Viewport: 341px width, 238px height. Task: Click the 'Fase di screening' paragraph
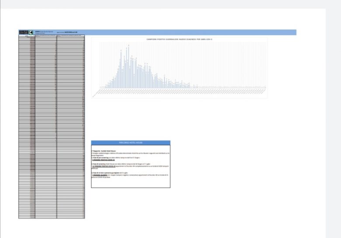pos(127,164)
